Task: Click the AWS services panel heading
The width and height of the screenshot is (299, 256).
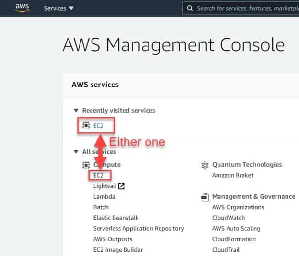Action: tap(95, 85)
